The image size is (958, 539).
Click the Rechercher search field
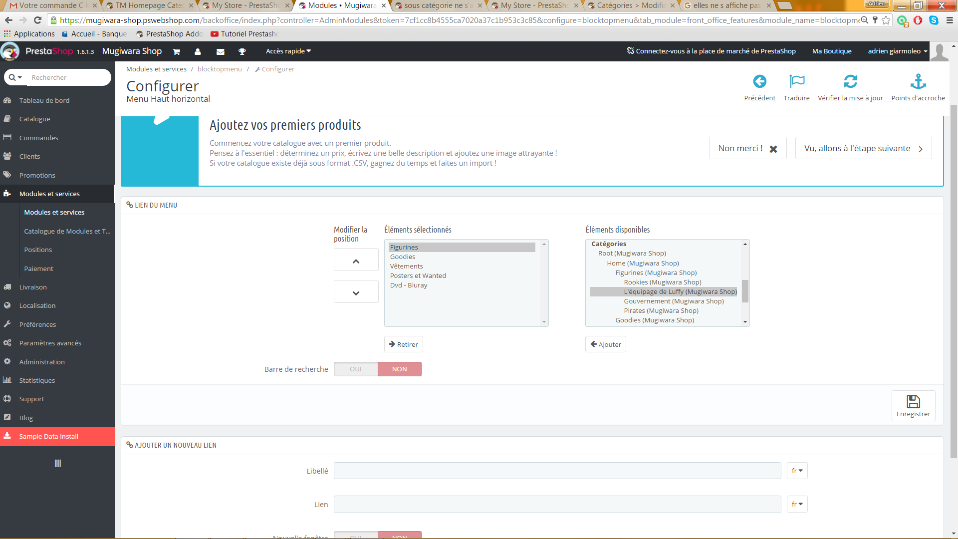coord(69,77)
